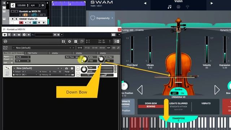Open the script Preset dropdown

(8, 59)
